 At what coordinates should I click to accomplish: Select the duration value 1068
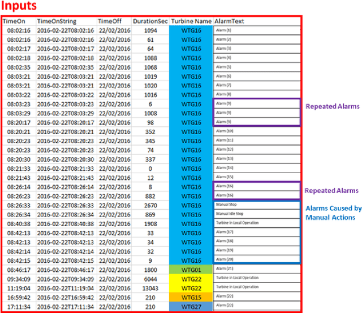[x=150, y=67]
